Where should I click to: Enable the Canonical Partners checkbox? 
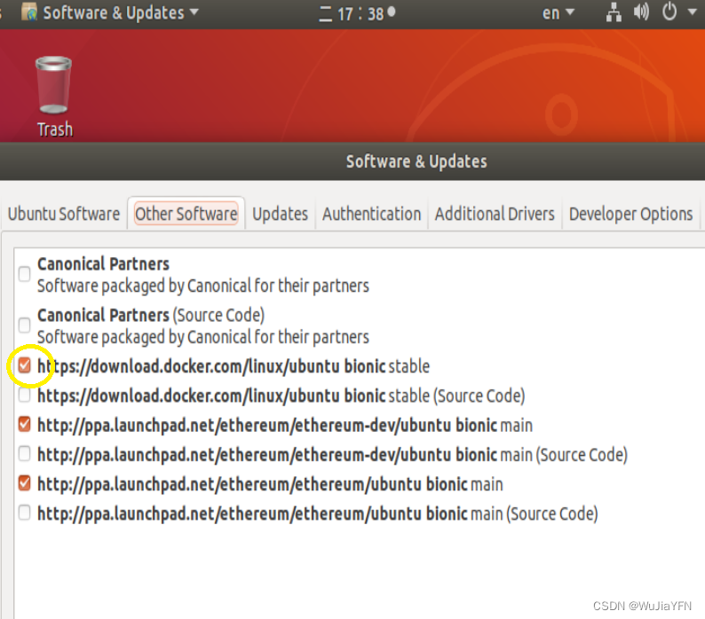[x=24, y=274]
